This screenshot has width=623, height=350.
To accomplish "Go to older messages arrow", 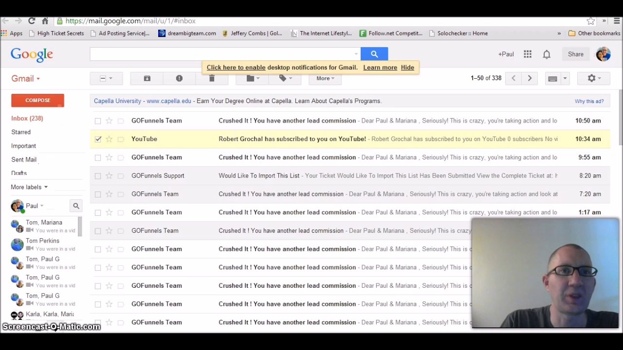I will (x=530, y=78).
